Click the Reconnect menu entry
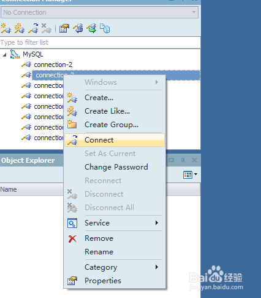Screen dimensions: 261x298 [x=115, y=181]
